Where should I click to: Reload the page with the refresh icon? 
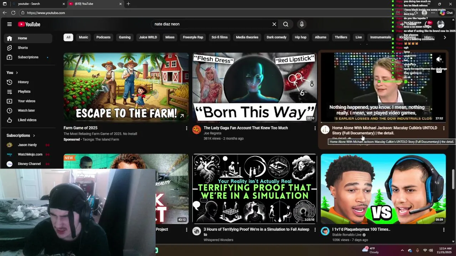pyautogui.click(x=13, y=13)
